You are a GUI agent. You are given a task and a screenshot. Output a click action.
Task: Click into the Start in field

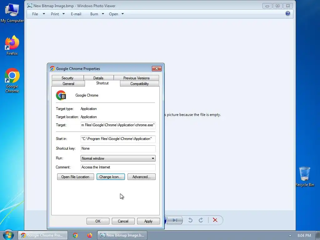118,139
